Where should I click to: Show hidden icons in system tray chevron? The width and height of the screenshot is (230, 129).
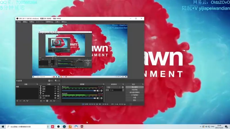[x=200, y=126]
